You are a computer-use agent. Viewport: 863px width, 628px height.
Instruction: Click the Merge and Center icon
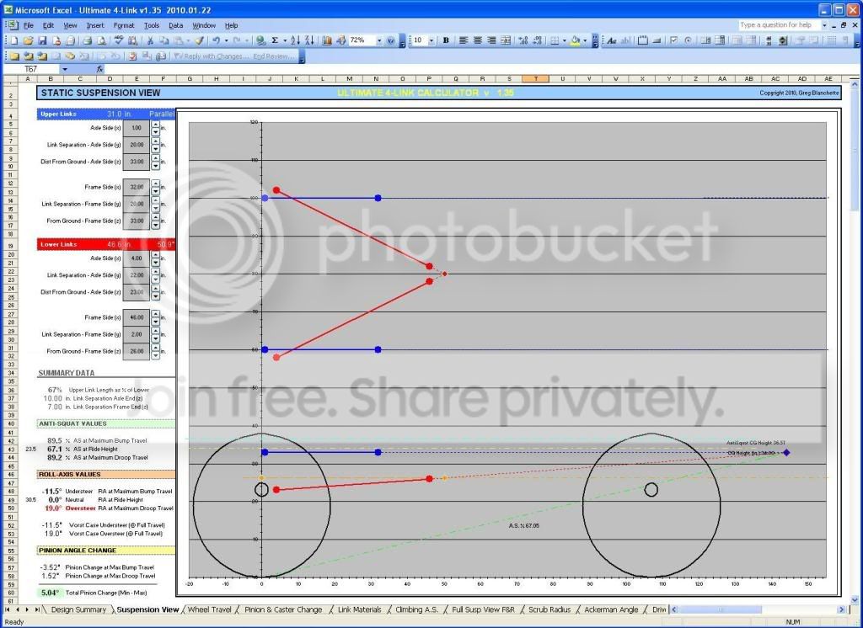click(x=506, y=40)
